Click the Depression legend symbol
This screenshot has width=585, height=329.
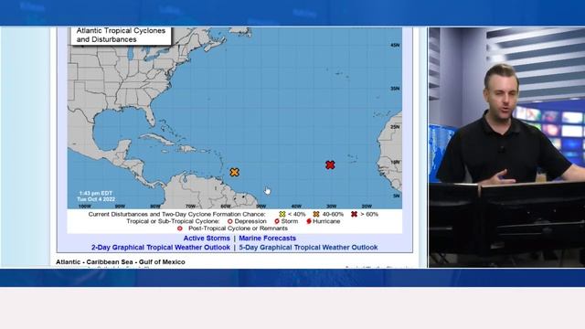pos(229,221)
